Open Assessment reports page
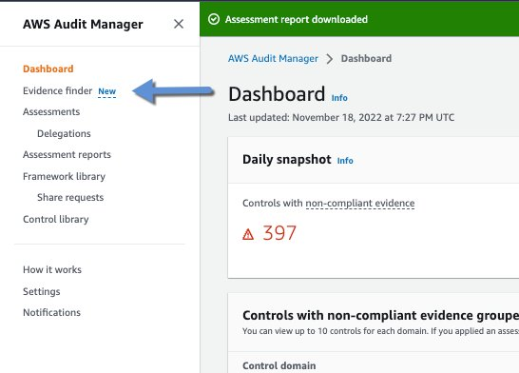Screen dimensions: 519x373 [x=67, y=155]
